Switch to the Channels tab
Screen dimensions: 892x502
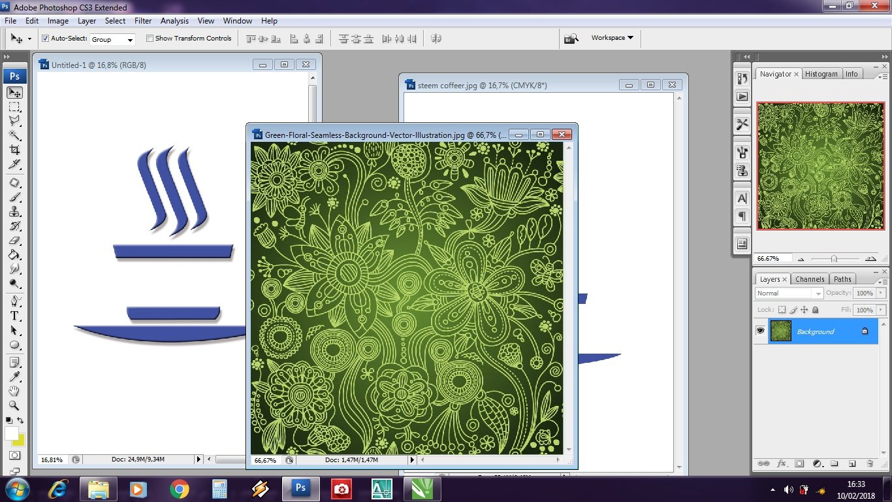[810, 279]
